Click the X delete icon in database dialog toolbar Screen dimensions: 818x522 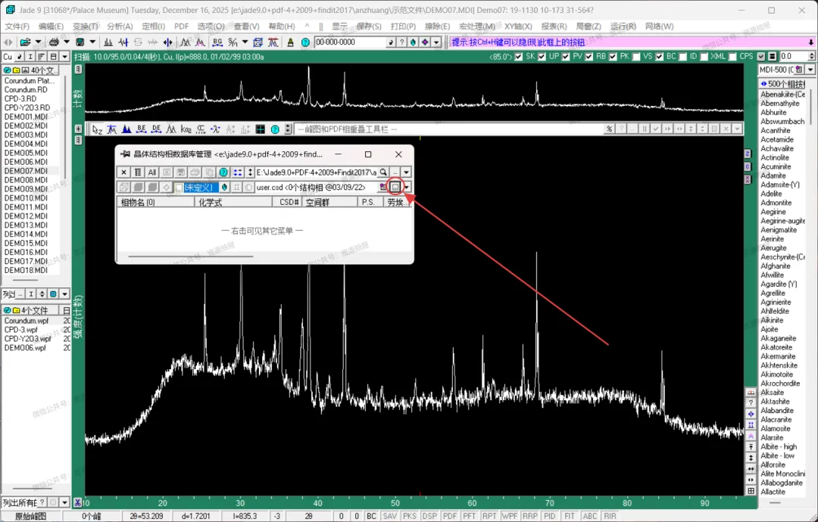pyautogui.click(x=123, y=172)
